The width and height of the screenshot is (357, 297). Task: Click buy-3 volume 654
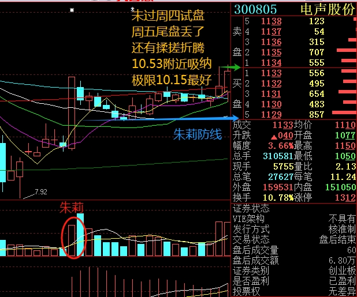click(x=317, y=94)
